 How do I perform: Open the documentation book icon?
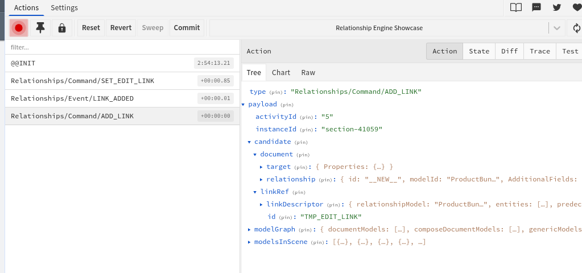point(516,7)
